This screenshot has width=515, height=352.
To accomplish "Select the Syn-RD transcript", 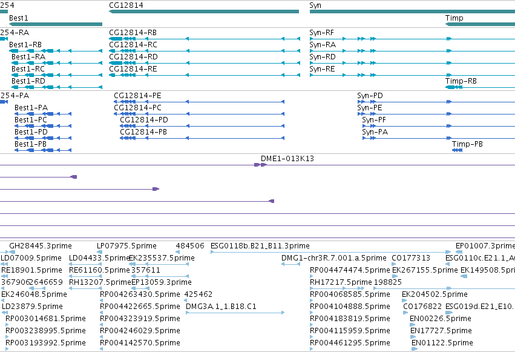I will (412, 63).
